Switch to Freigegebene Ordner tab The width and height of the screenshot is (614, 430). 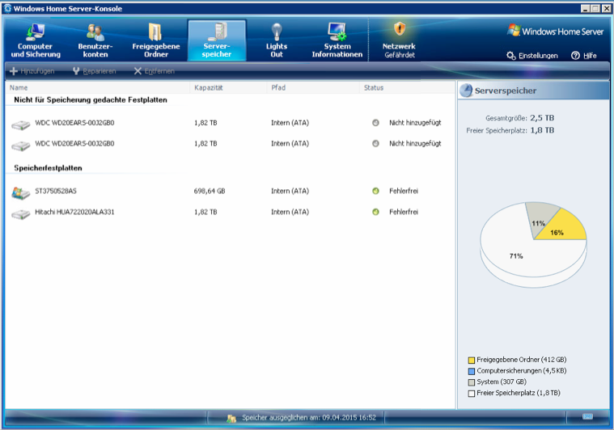tap(156, 40)
